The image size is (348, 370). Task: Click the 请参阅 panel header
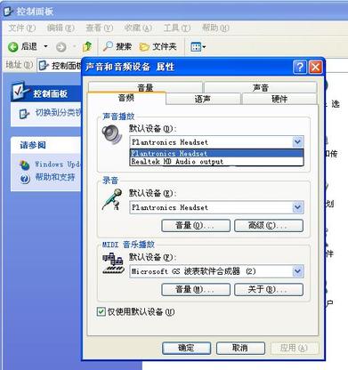pos(46,145)
